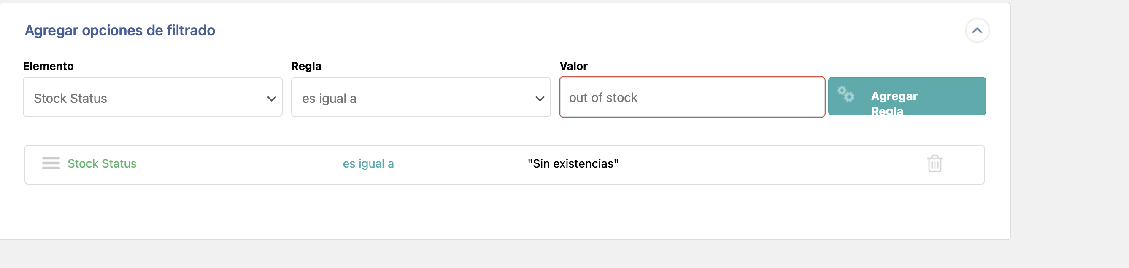This screenshot has width=1129, height=268.
Task: Click the Agregar opciones de filtrado heading
Action: [120, 31]
